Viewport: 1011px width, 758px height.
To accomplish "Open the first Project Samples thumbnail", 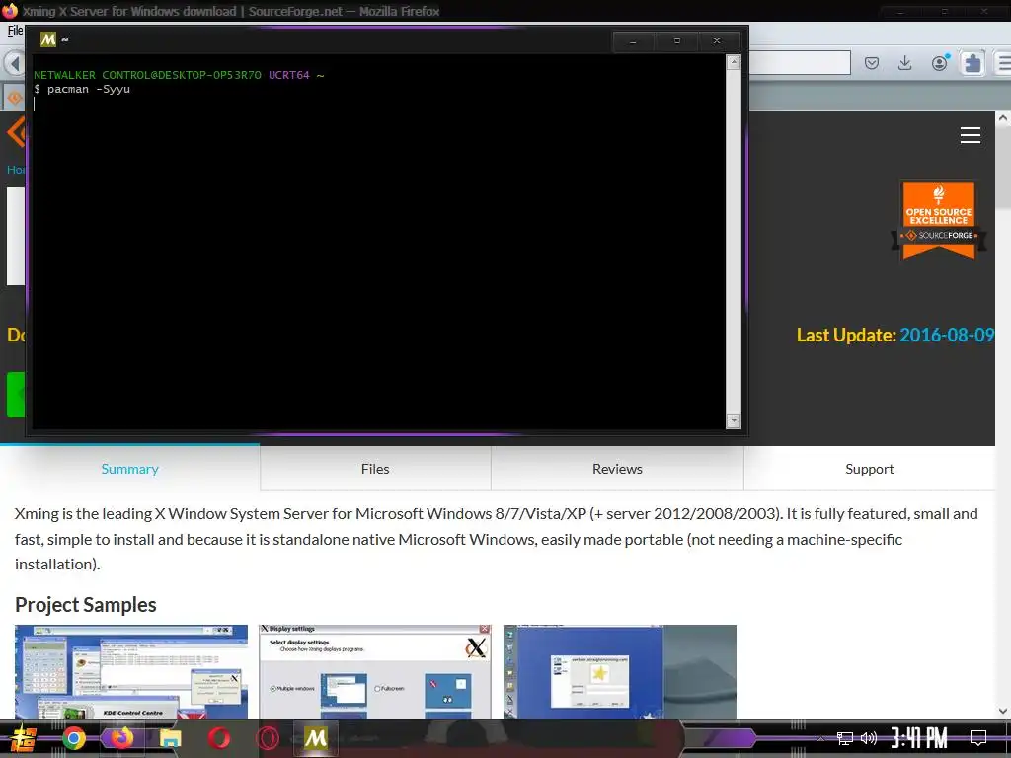I will (131, 671).
